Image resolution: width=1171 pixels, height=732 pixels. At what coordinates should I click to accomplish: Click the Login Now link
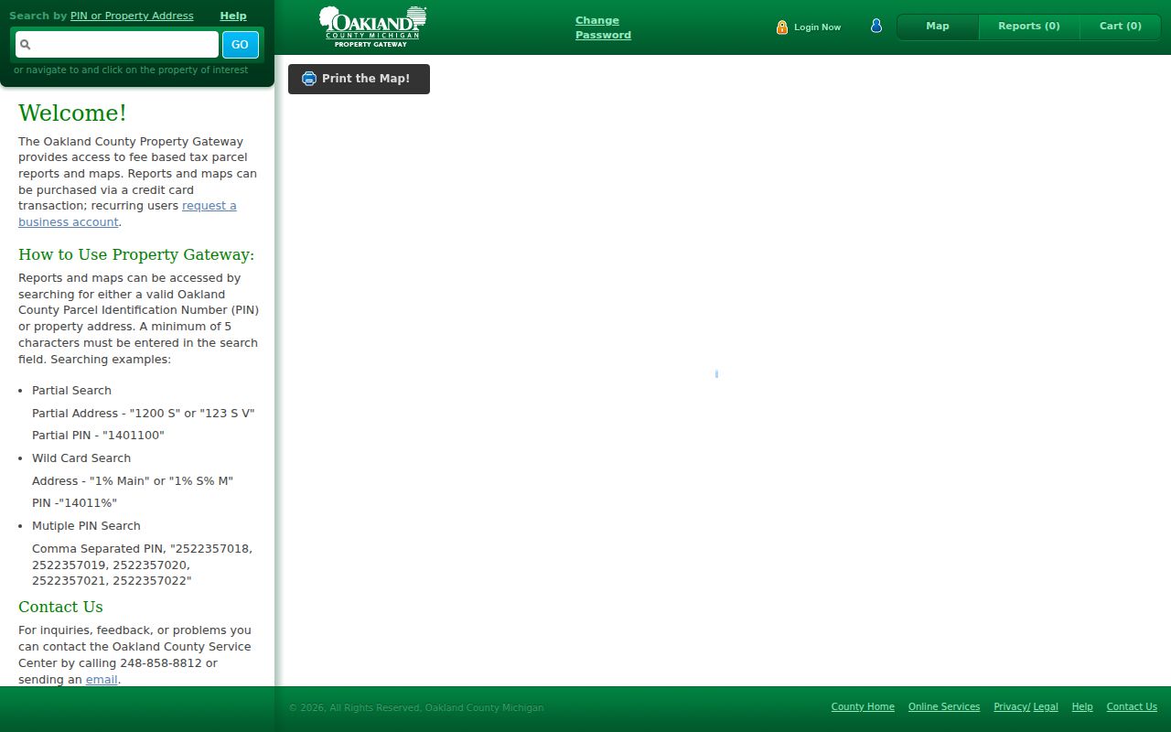(817, 27)
